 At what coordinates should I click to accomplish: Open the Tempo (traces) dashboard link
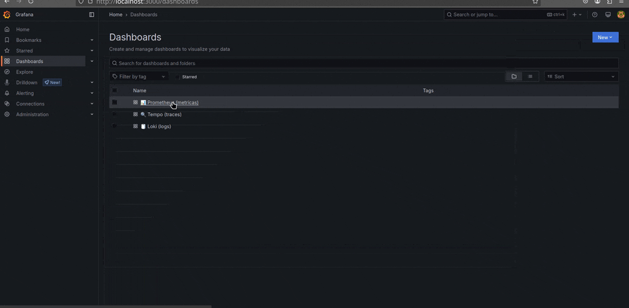tap(164, 114)
